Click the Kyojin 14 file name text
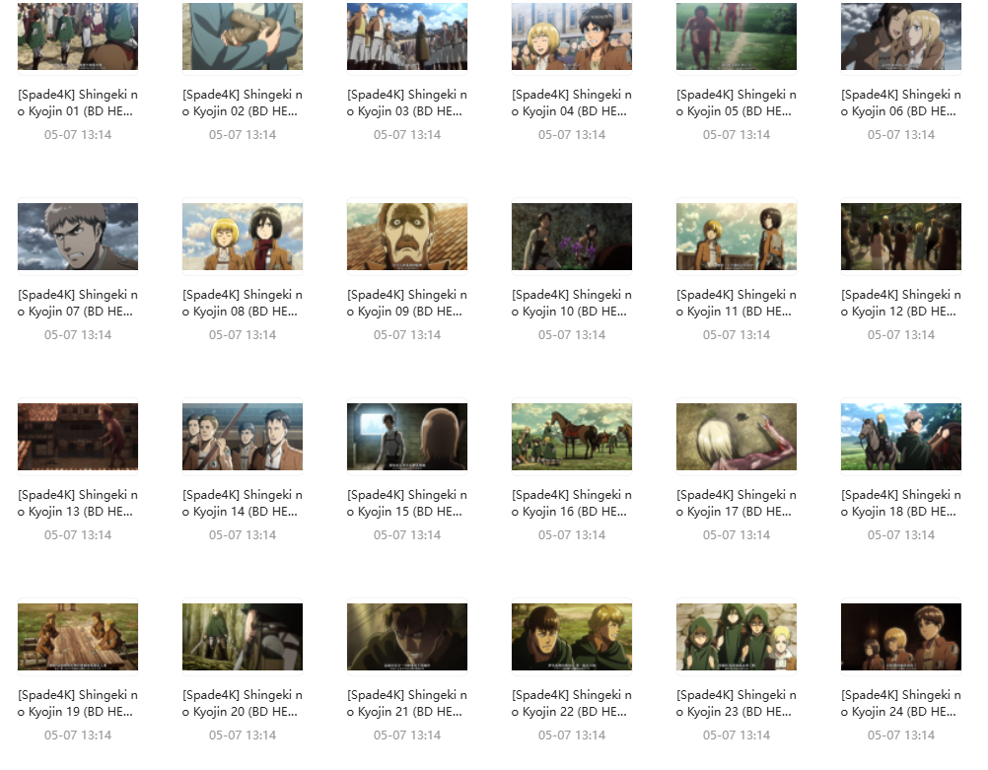 243,504
